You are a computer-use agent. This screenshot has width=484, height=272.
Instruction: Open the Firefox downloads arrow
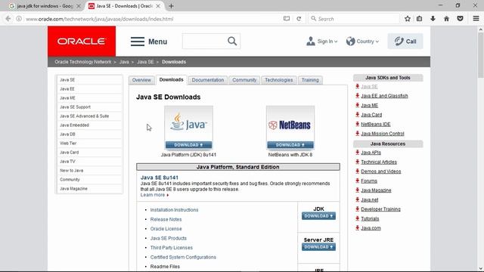[433, 19]
